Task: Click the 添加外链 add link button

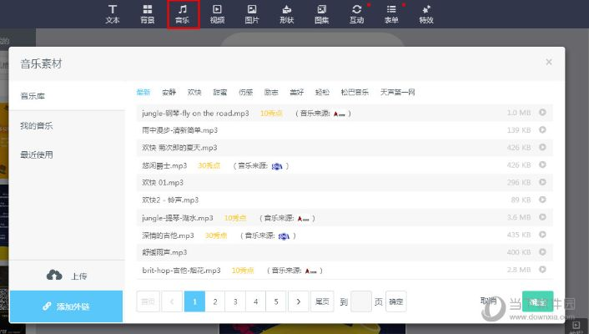Action: pos(66,306)
